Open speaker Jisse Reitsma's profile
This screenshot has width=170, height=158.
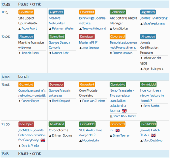click(91, 48)
